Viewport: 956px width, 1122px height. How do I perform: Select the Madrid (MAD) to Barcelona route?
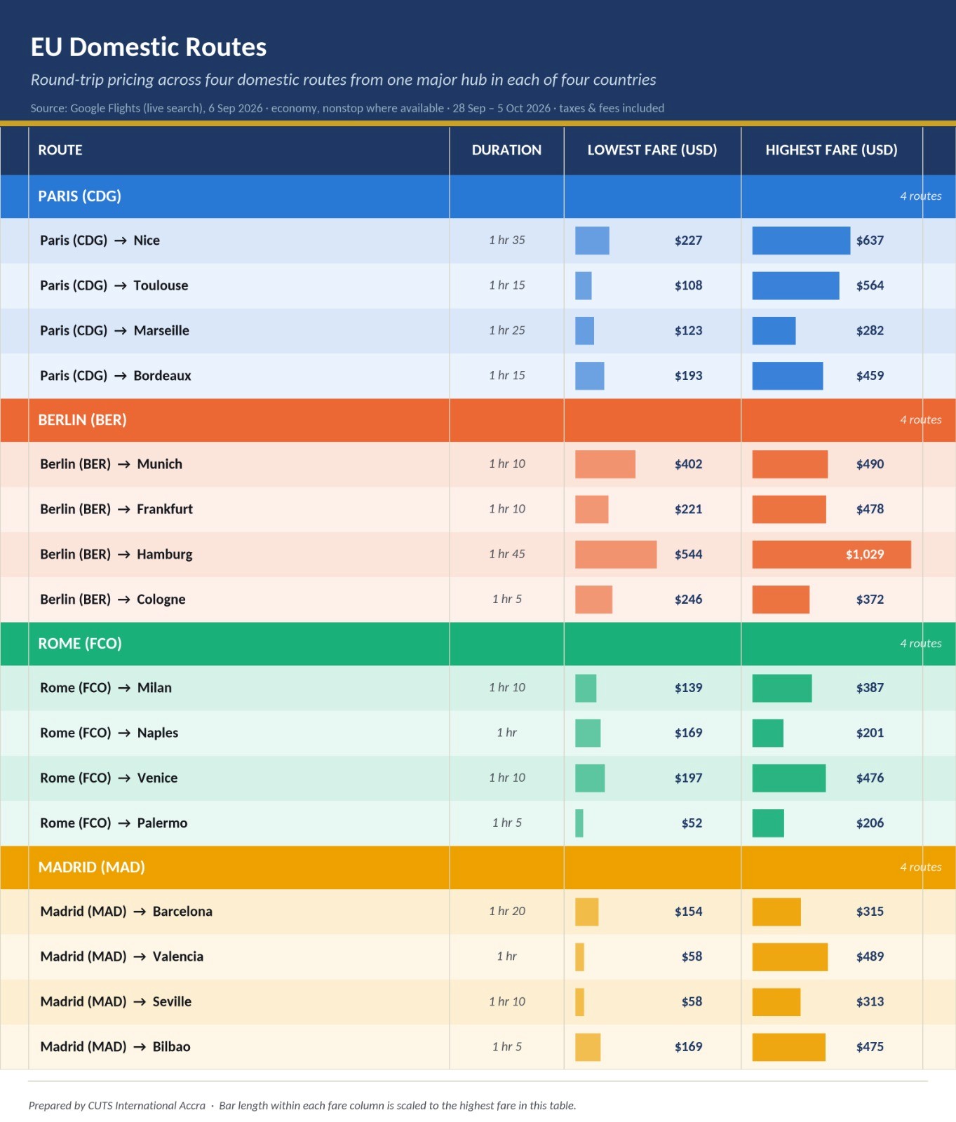tap(126, 912)
